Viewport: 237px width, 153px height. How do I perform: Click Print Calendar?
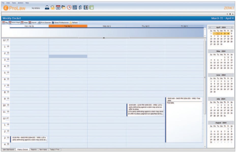44,23
